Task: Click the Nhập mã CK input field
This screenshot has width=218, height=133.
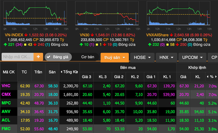Action: 17,57
